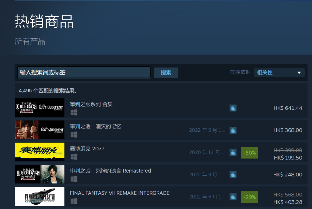Click the -50% discount badge
The width and height of the screenshot is (312, 209).
tap(250, 153)
